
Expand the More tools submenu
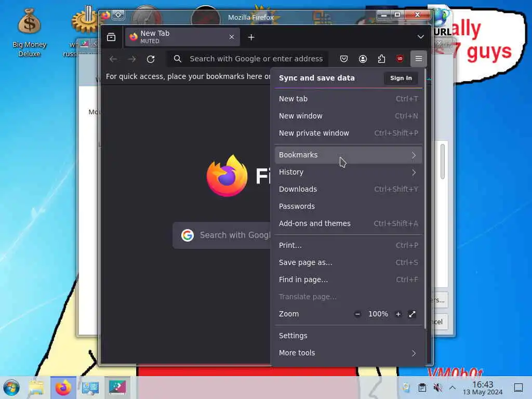tap(348, 353)
